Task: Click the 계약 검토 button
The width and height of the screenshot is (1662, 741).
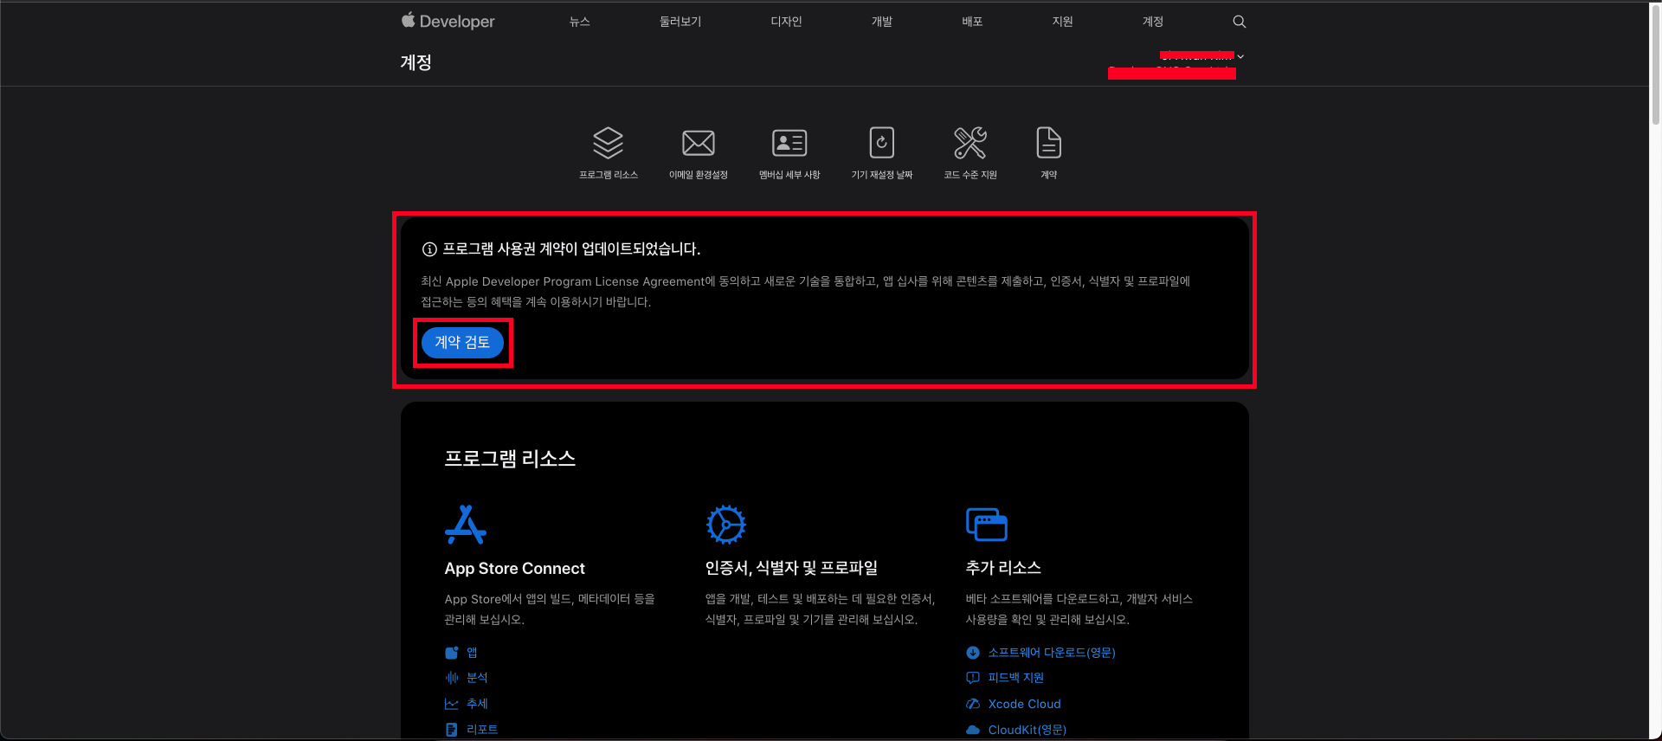Action: (x=462, y=343)
